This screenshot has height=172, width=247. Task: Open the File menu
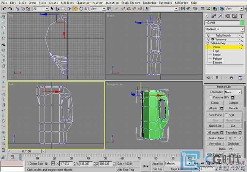click(4, 3)
